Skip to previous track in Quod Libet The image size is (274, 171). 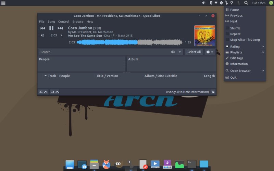[42, 28]
